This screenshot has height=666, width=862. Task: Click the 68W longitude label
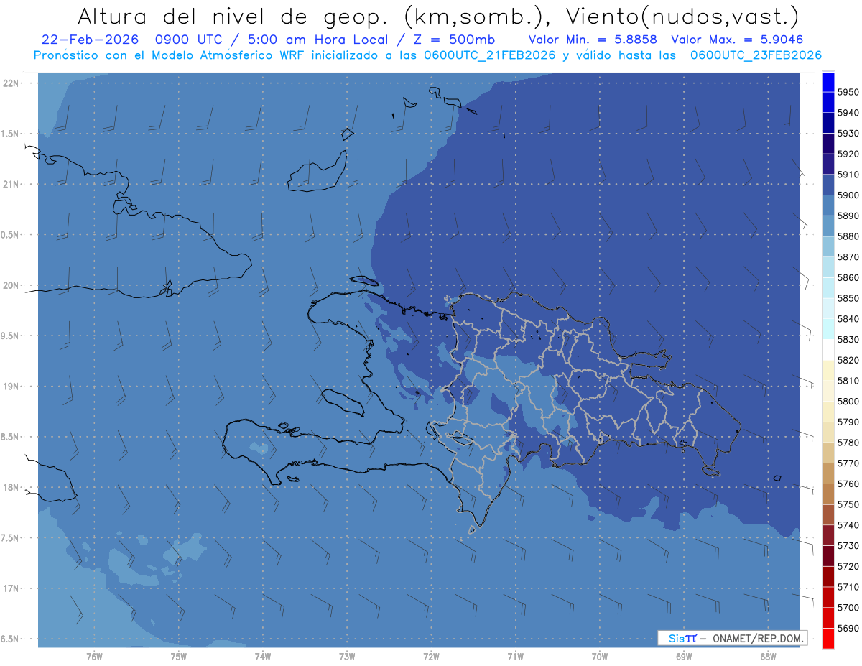pyautogui.click(x=768, y=657)
